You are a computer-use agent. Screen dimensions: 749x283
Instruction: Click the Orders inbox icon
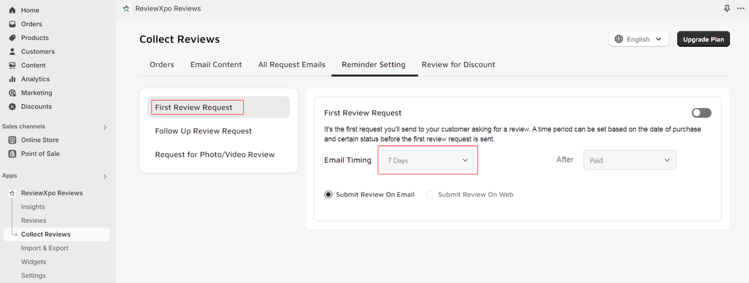pos(12,24)
